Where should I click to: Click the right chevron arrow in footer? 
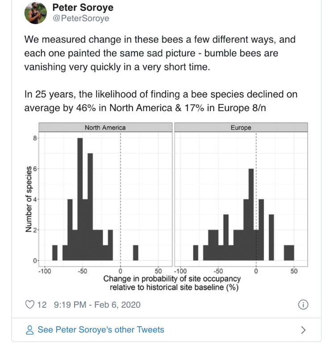click(303, 330)
